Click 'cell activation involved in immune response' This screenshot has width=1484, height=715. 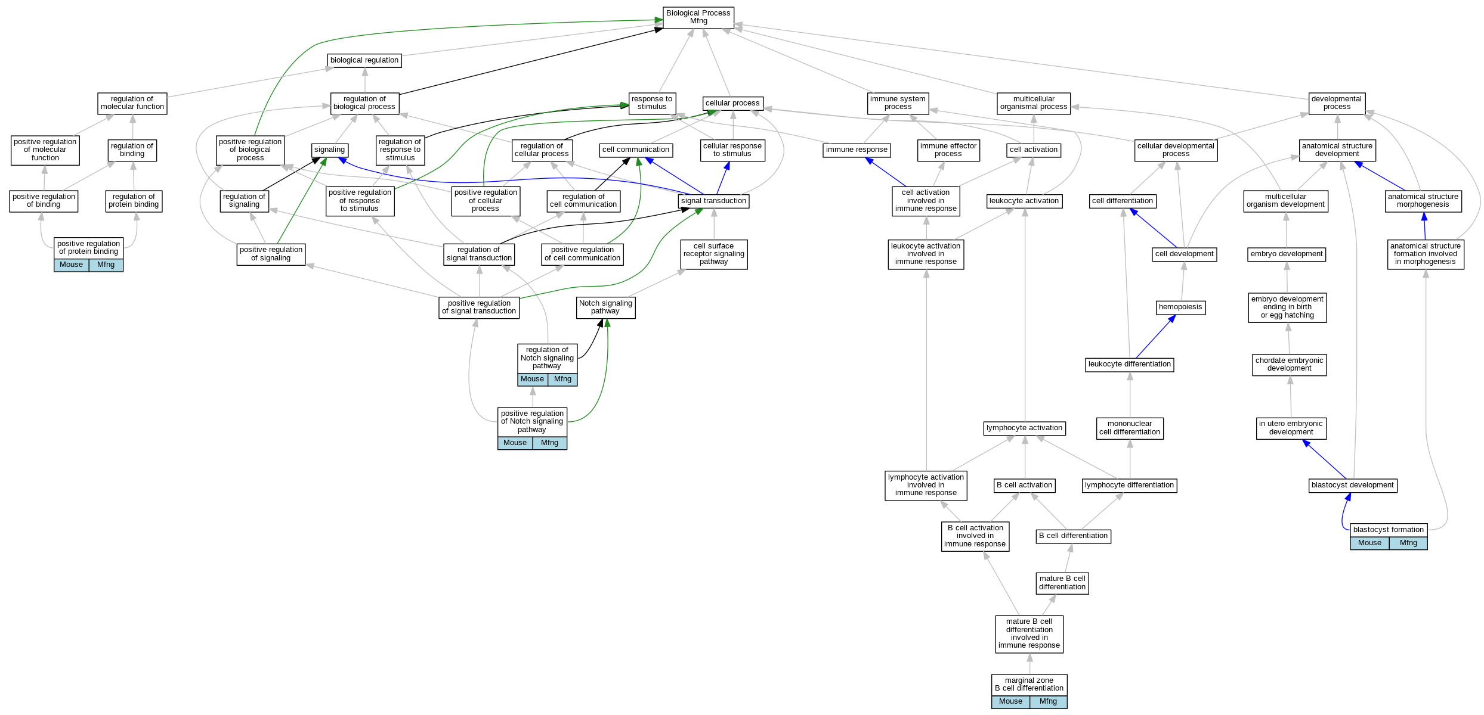(926, 201)
